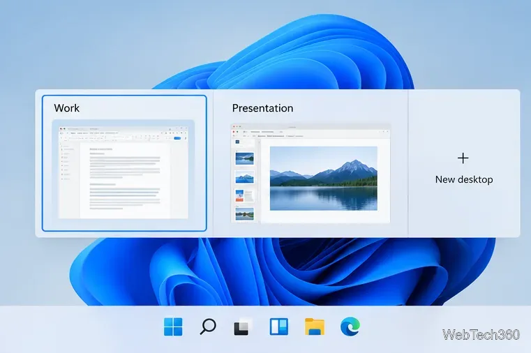Select the orange and blue slide thumbnail

(x=244, y=195)
